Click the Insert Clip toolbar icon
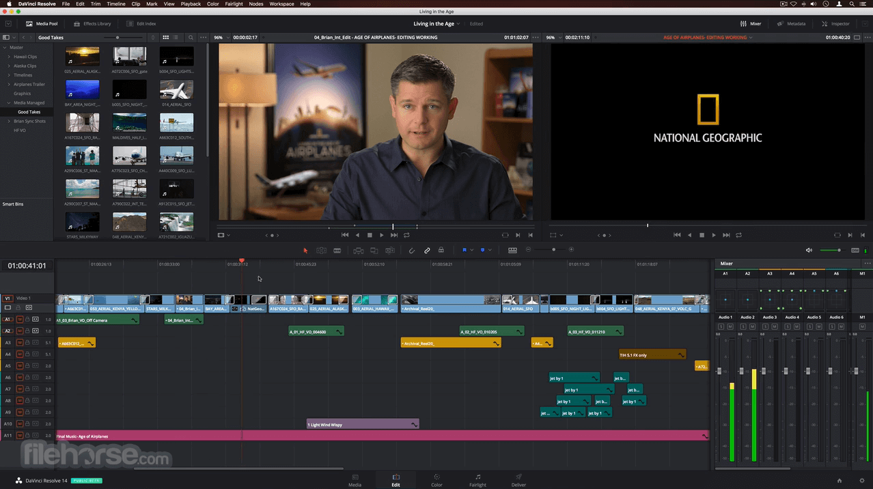Screen dimensions: 873x489 pyautogui.click(x=358, y=251)
